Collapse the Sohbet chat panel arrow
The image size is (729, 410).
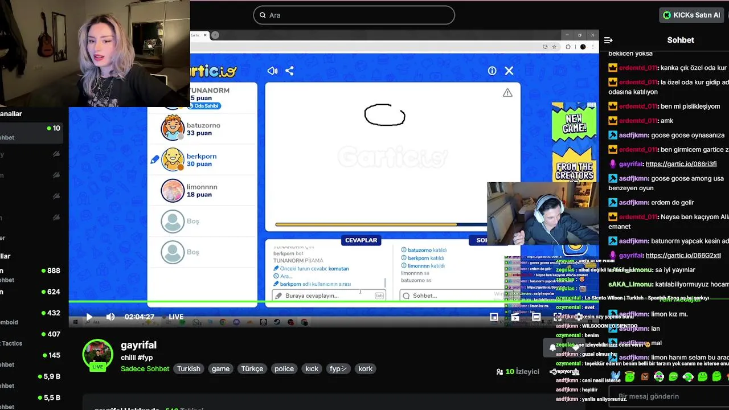(x=608, y=40)
